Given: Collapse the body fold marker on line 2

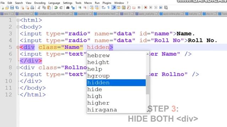Looking at the screenshot, I should (x=18, y=27).
